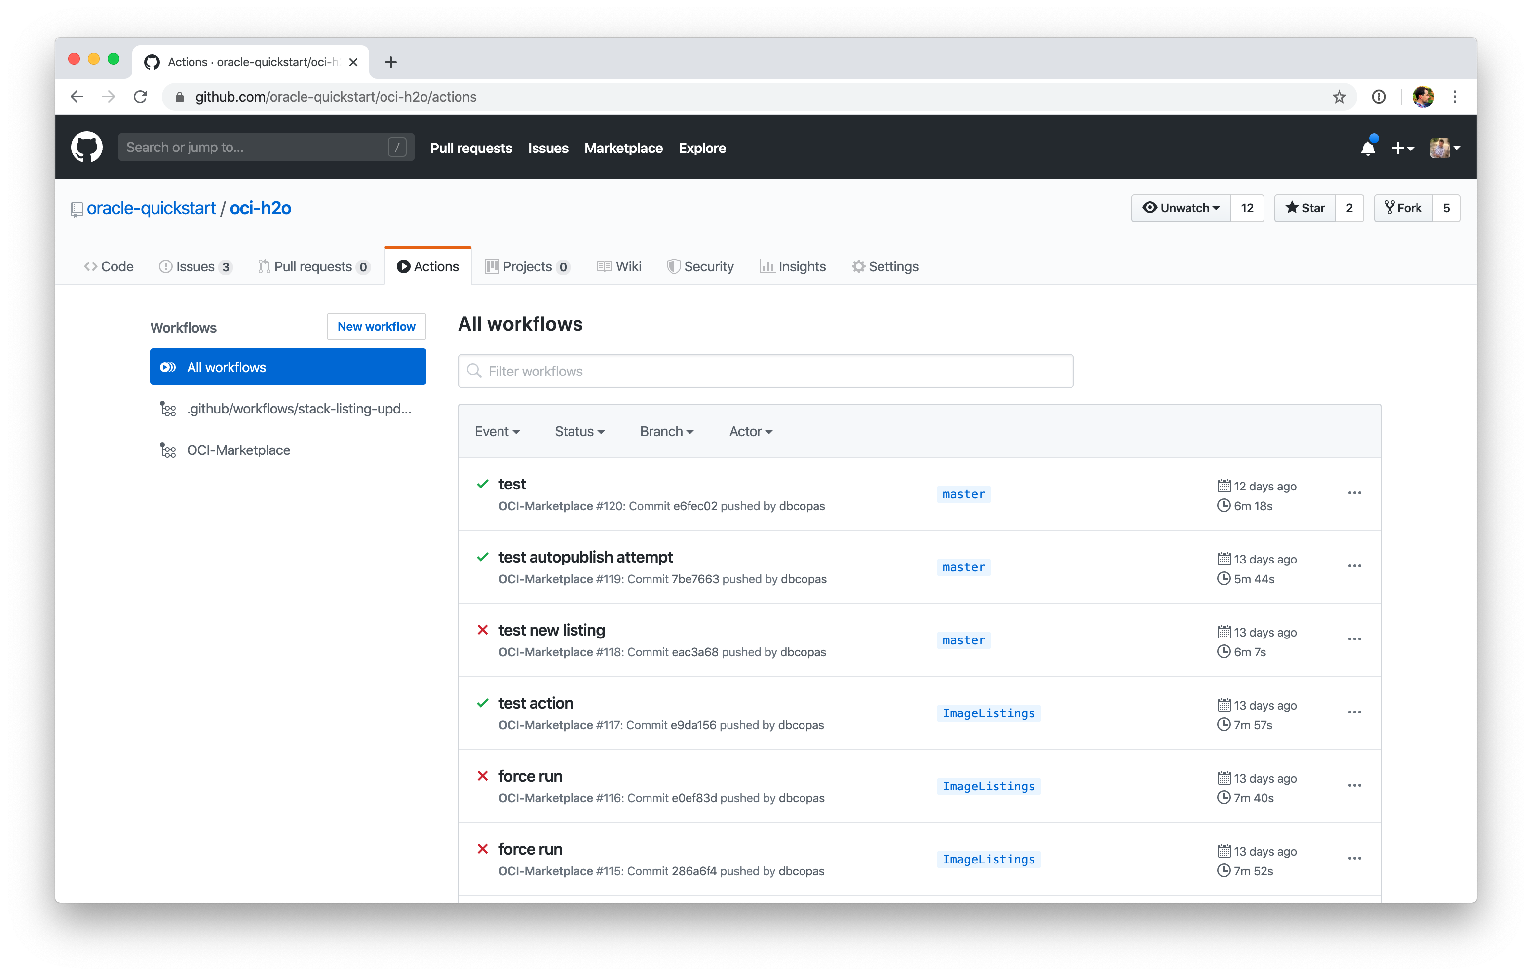1532x976 pixels.
Task: Open the Event filter dropdown
Action: click(x=497, y=431)
